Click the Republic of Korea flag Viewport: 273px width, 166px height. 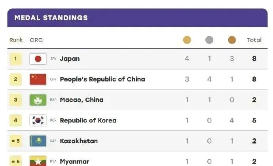pyautogui.click(x=38, y=120)
